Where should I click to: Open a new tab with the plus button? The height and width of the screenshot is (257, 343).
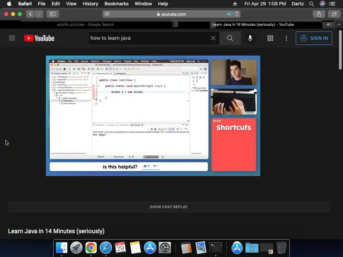click(339, 25)
